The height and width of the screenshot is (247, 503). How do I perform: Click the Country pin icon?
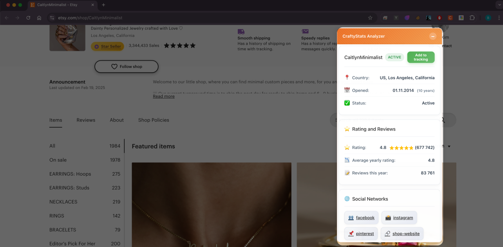click(347, 78)
